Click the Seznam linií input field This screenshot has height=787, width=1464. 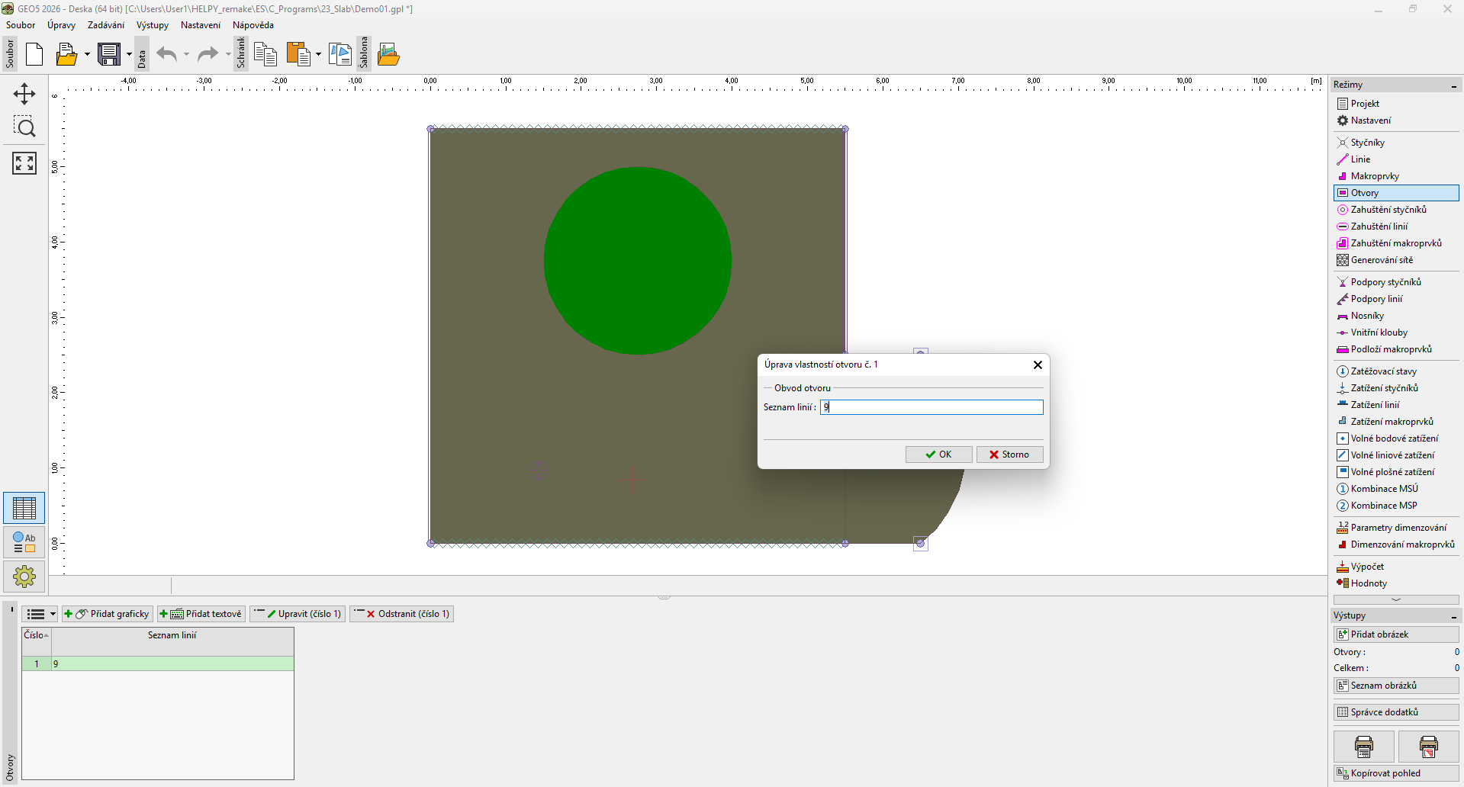click(931, 407)
